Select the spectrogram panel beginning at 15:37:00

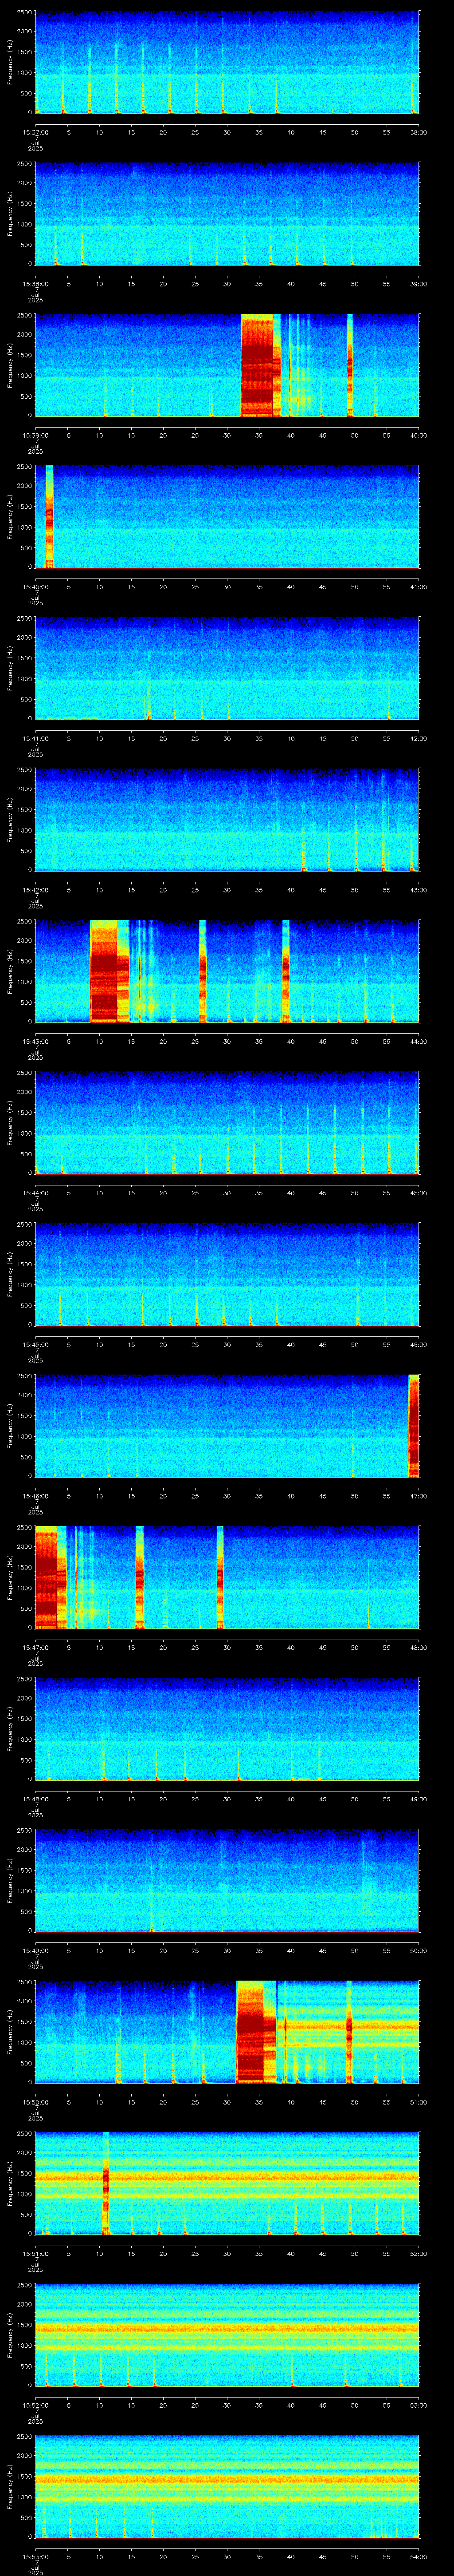227,62
